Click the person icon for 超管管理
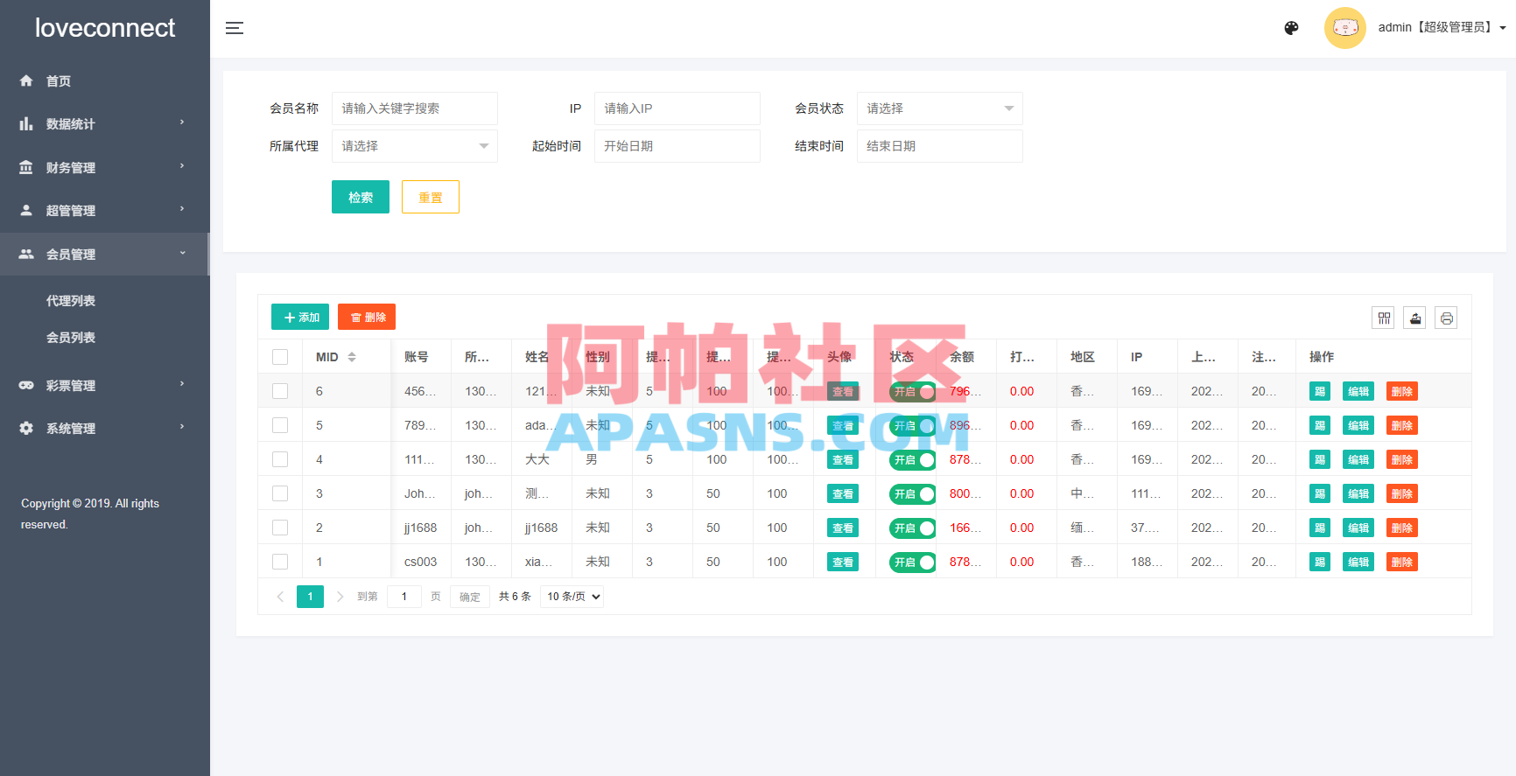The image size is (1516, 776). (x=26, y=210)
